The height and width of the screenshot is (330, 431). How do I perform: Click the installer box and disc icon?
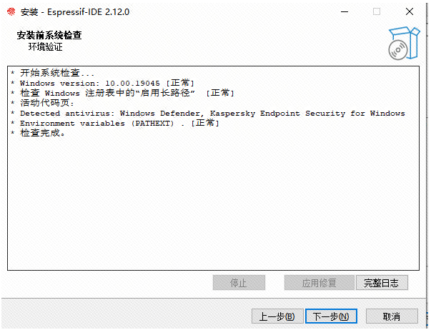pos(404,43)
